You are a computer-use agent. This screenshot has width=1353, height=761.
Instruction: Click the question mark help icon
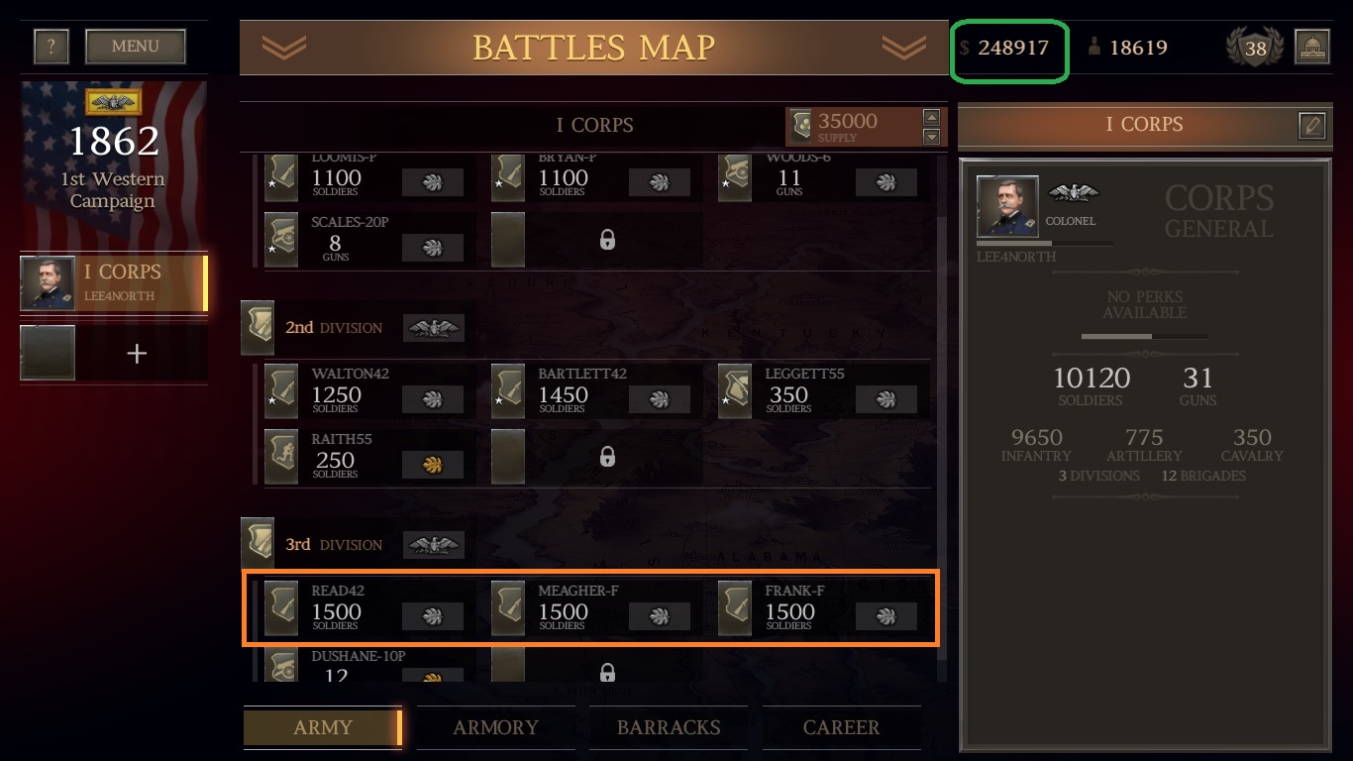click(52, 47)
